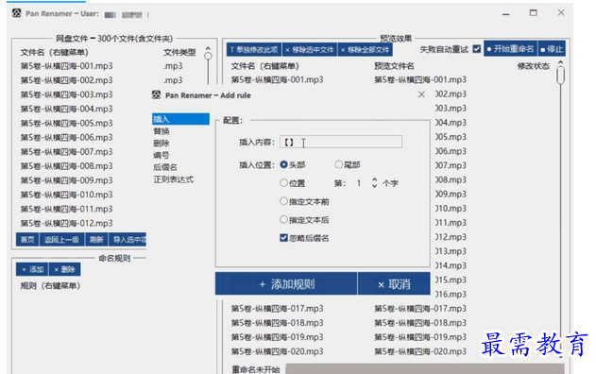Click the file list scrollbar up arrow

pyautogui.click(x=208, y=49)
